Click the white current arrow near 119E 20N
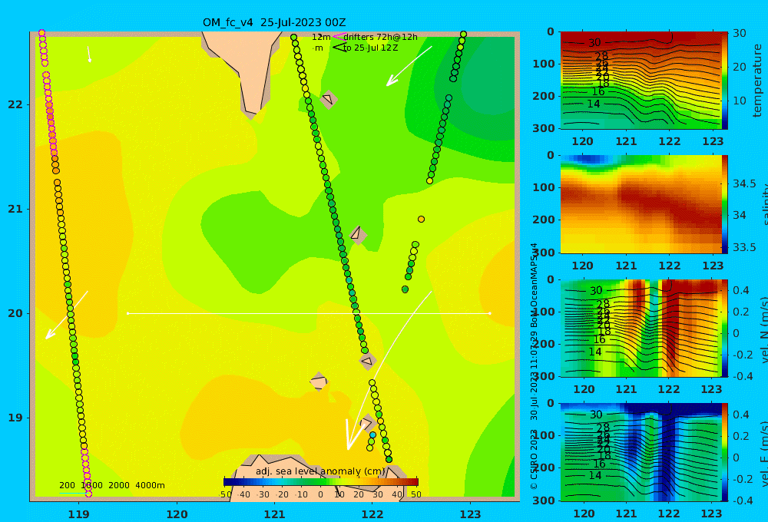Screen dimensions: 768x522 67,315
